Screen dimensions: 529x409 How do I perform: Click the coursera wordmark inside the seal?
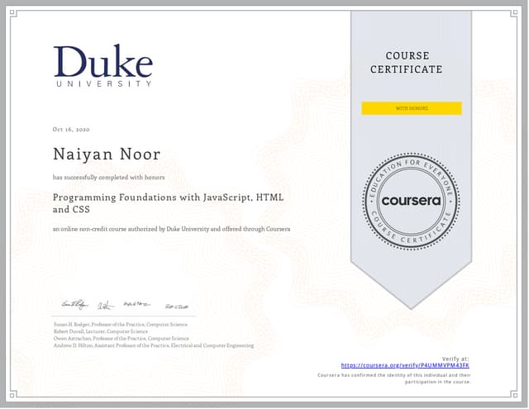click(x=411, y=201)
